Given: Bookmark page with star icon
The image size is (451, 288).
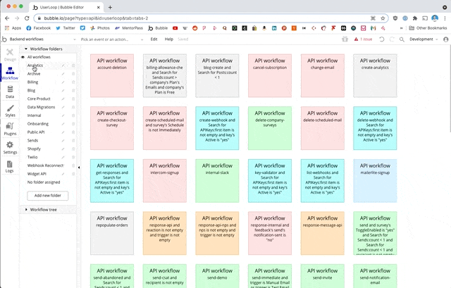Looking at the screenshot, I should coord(383,18).
